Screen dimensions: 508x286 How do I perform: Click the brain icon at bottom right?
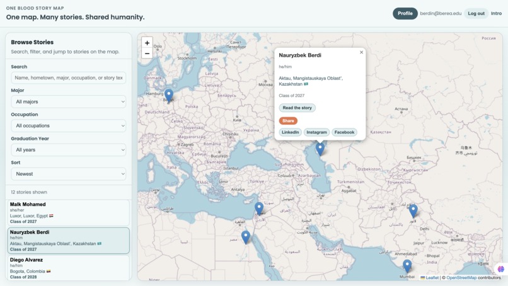click(501, 269)
